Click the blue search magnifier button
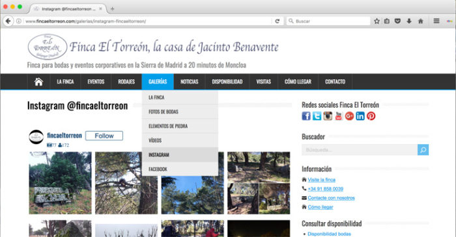 [x=423, y=150]
